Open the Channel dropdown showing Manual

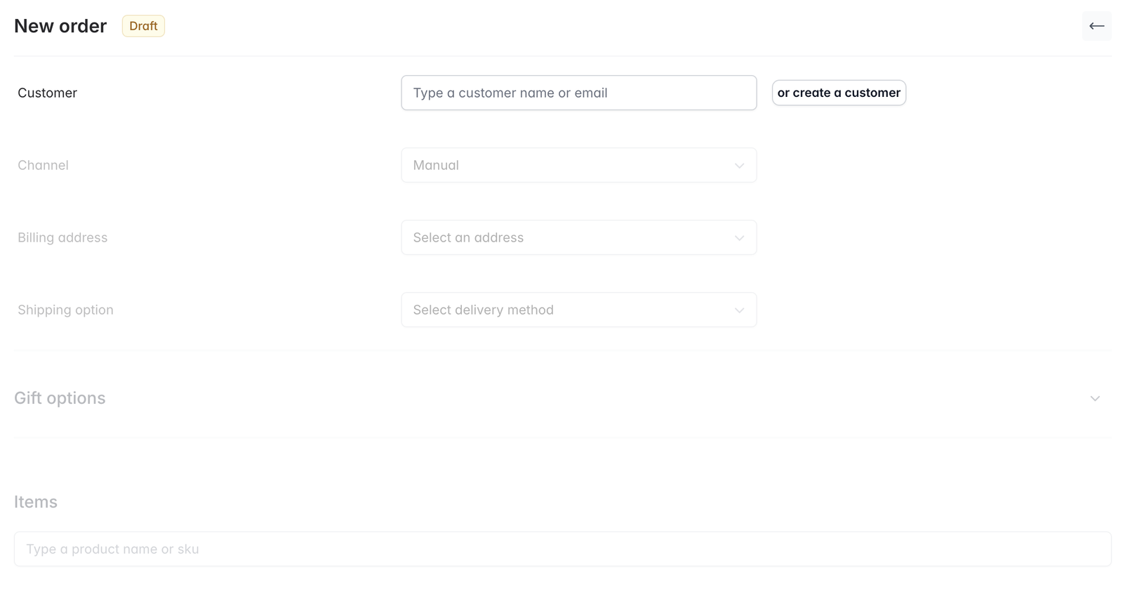coord(579,165)
